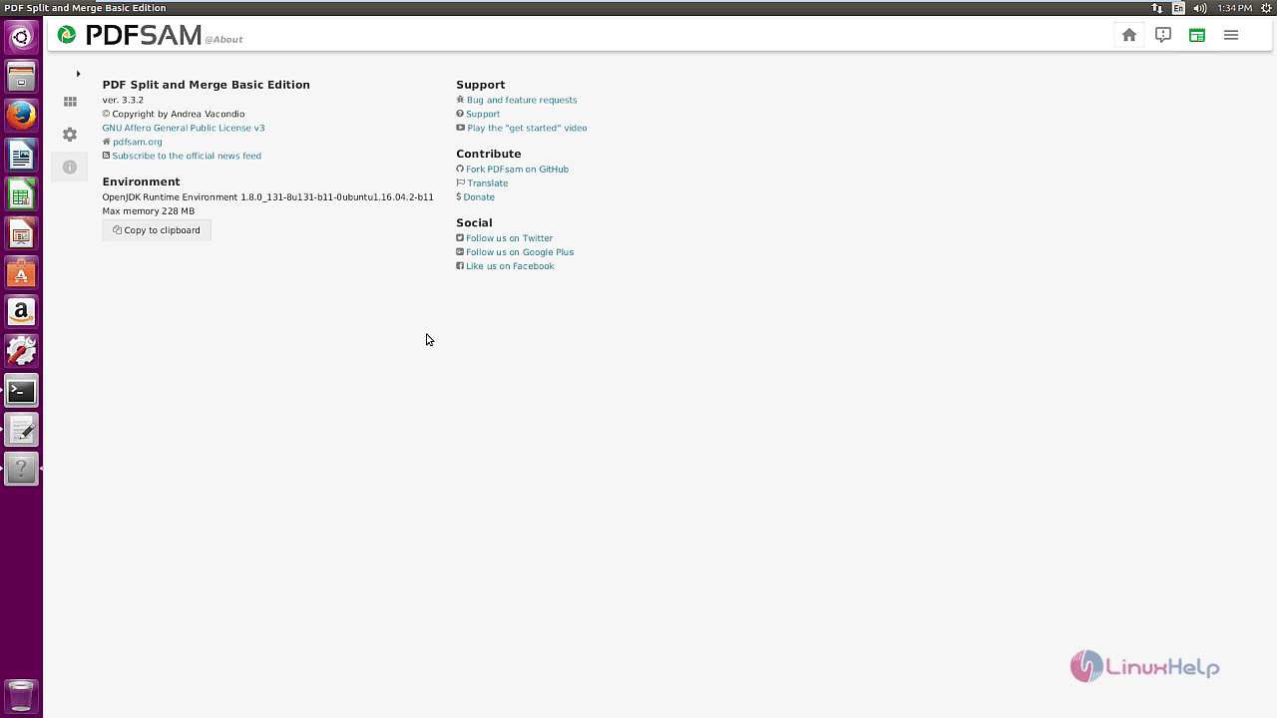The width and height of the screenshot is (1277, 718).
Task: Open System Settings from launcher
Action: click(x=21, y=351)
